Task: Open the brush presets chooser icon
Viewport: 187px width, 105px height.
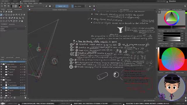Action: coord(28,6)
